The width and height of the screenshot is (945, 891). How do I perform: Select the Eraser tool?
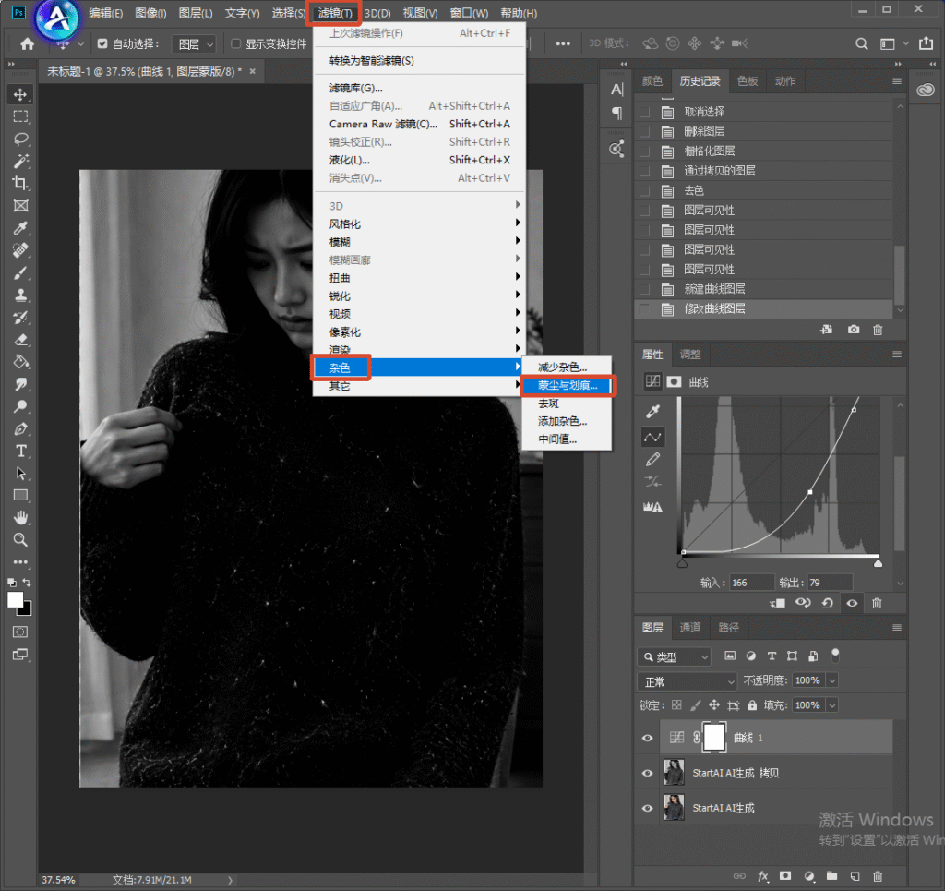20,340
